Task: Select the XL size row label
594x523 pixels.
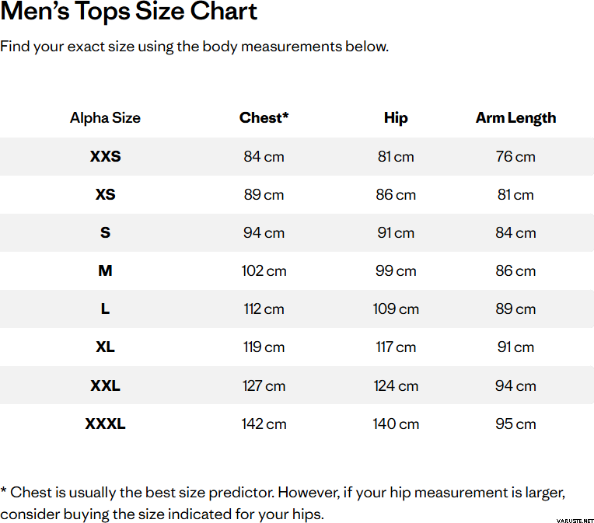Action: pos(105,347)
